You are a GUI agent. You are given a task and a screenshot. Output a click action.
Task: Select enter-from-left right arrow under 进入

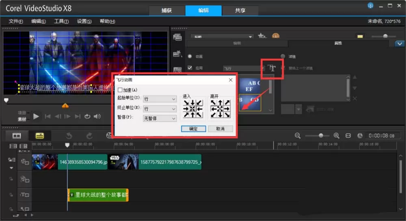pos(186,109)
